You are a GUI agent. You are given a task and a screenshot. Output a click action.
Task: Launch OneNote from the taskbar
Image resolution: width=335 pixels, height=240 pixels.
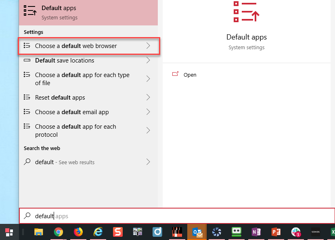click(x=256, y=232)
